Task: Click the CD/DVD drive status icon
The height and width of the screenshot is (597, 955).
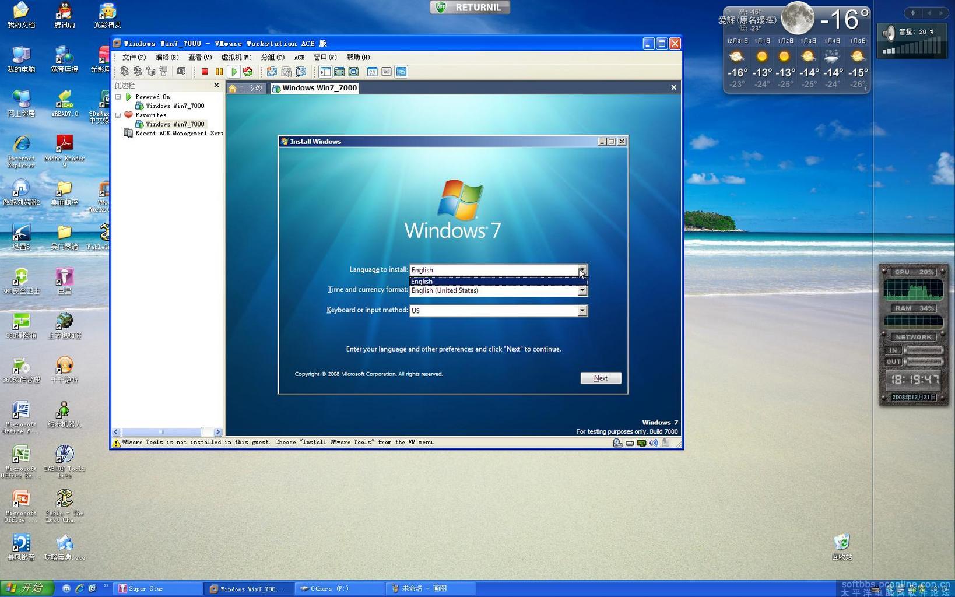Action: (617, 443)
